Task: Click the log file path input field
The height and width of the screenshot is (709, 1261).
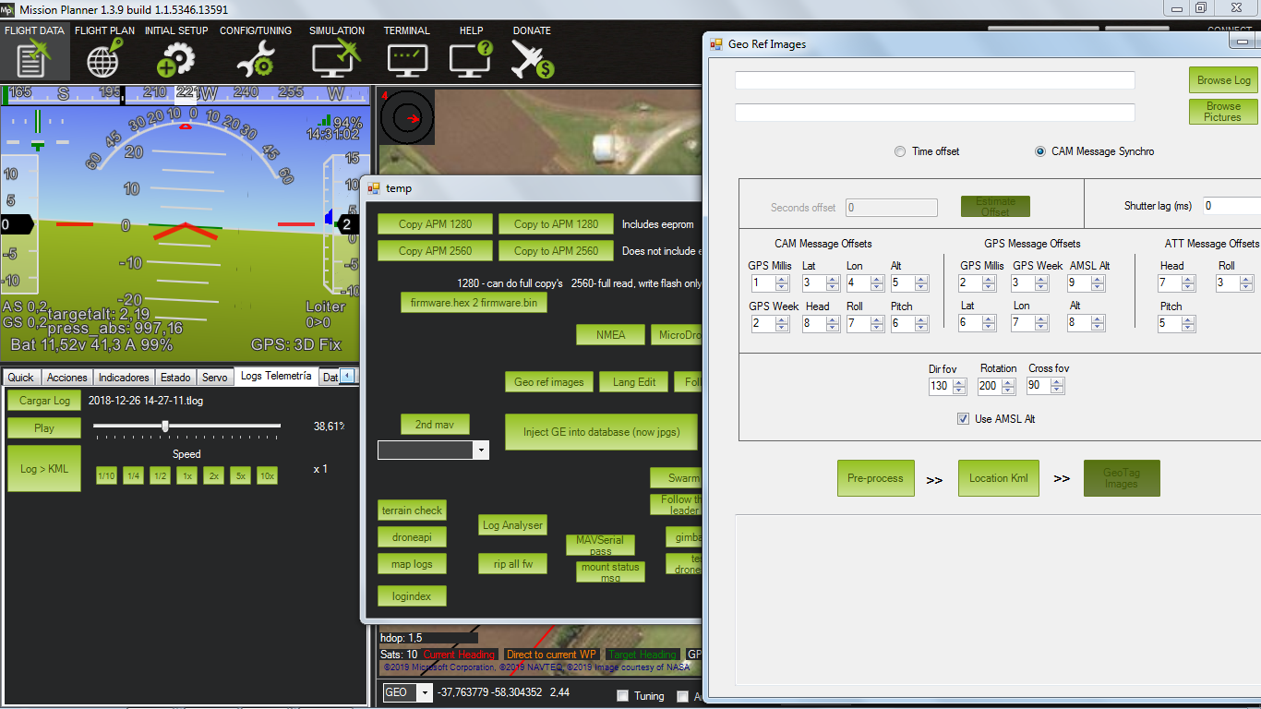Action: (935, 80)
